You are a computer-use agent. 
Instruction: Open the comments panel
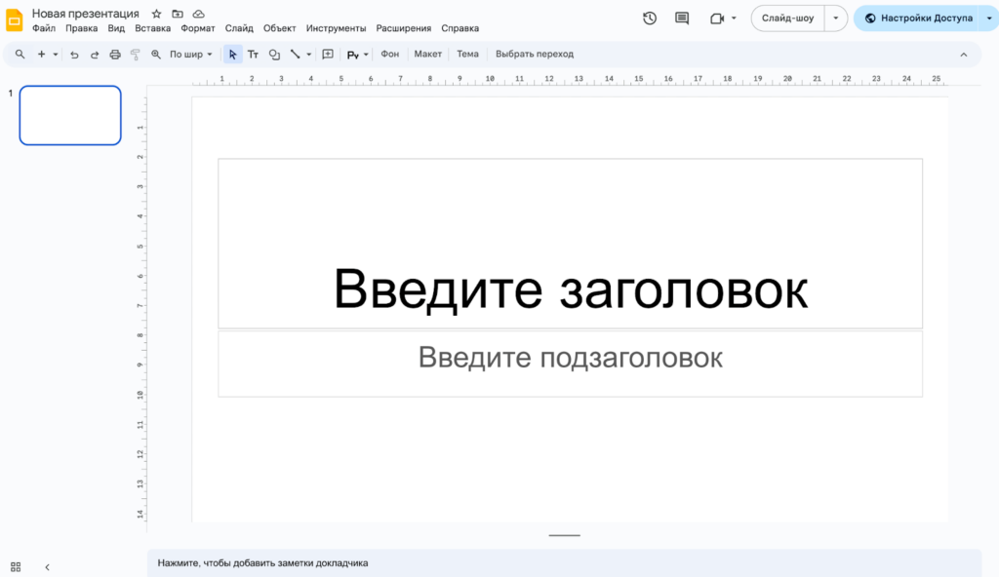680,18
